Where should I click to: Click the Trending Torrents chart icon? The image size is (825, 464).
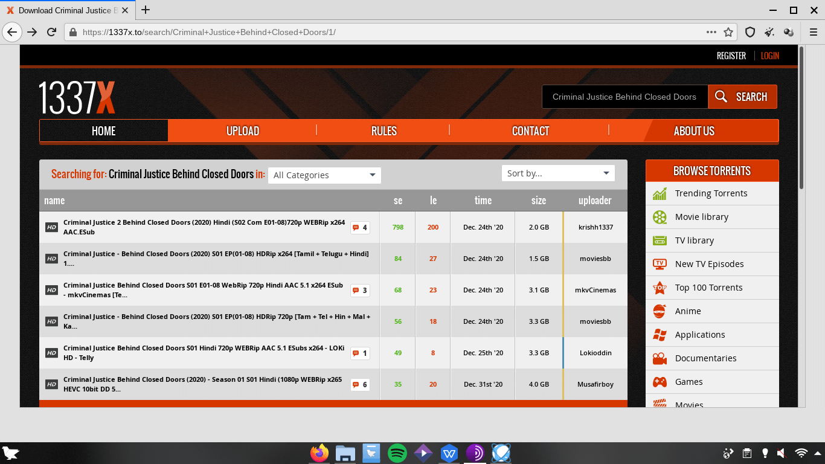coord(660,193)
